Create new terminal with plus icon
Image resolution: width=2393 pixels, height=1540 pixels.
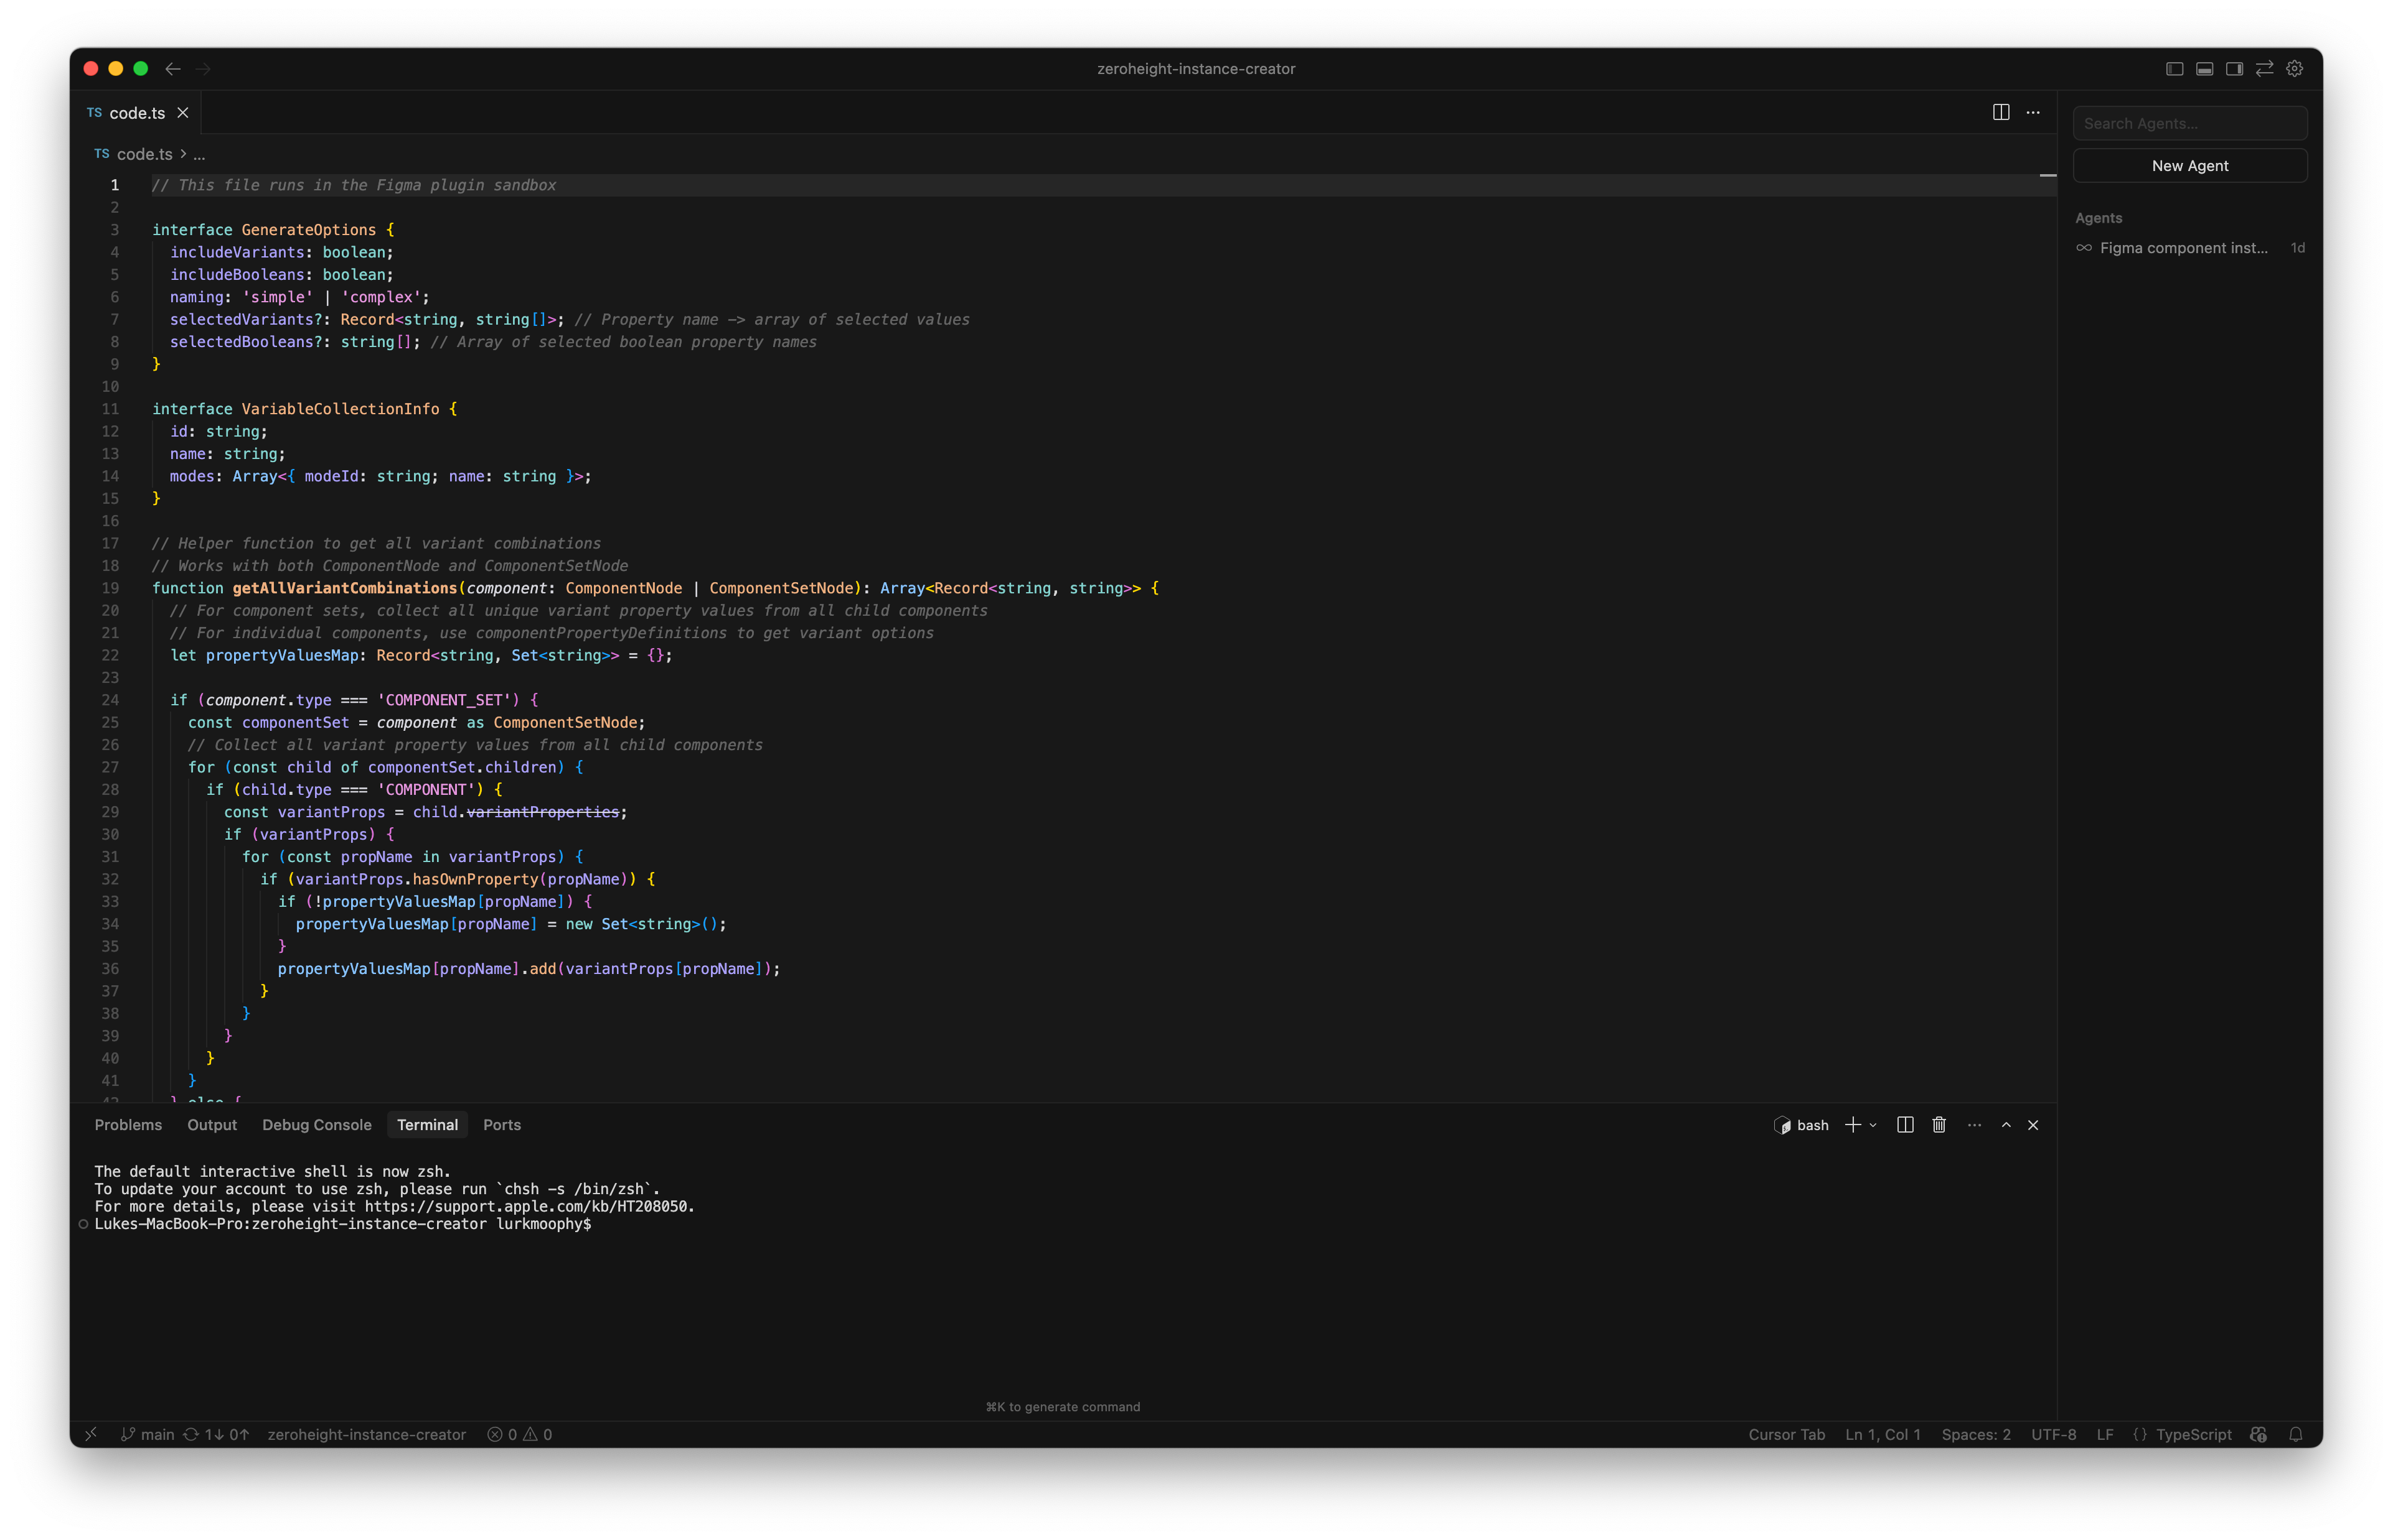coord(1853,1125)
